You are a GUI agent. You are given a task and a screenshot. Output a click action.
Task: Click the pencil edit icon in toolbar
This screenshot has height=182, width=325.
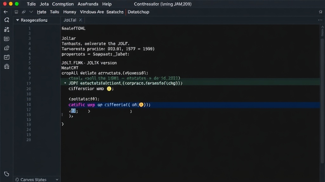pos(23,12)
